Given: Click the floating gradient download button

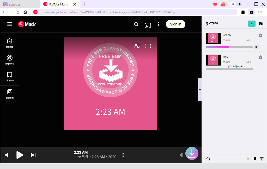Looking at the screenshot, I should (x=192, y=153).
